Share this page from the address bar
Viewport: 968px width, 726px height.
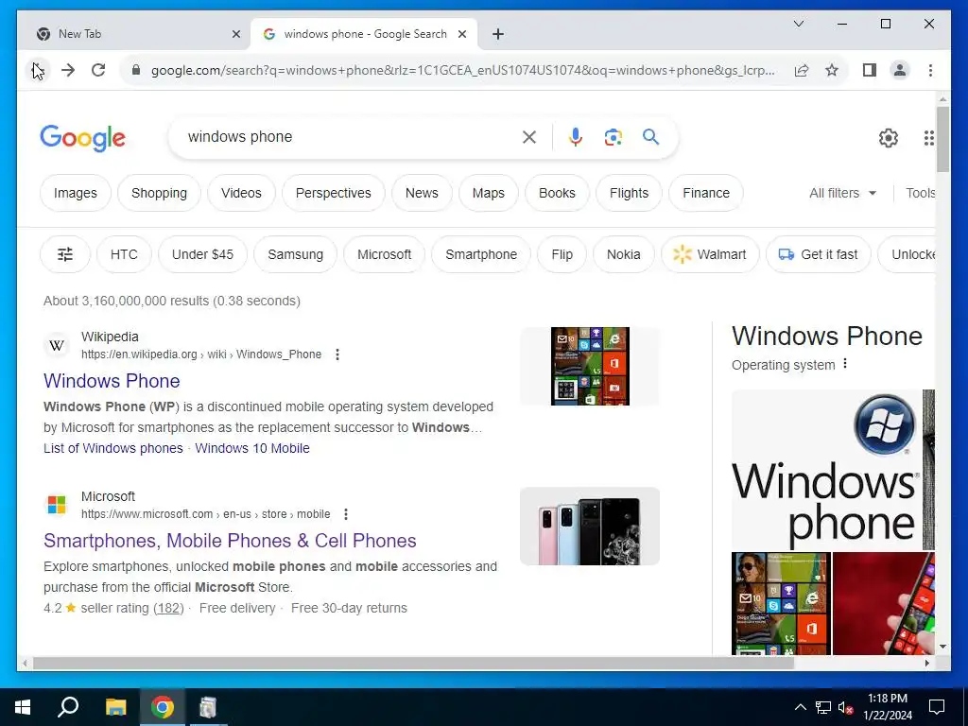point(802,70)
